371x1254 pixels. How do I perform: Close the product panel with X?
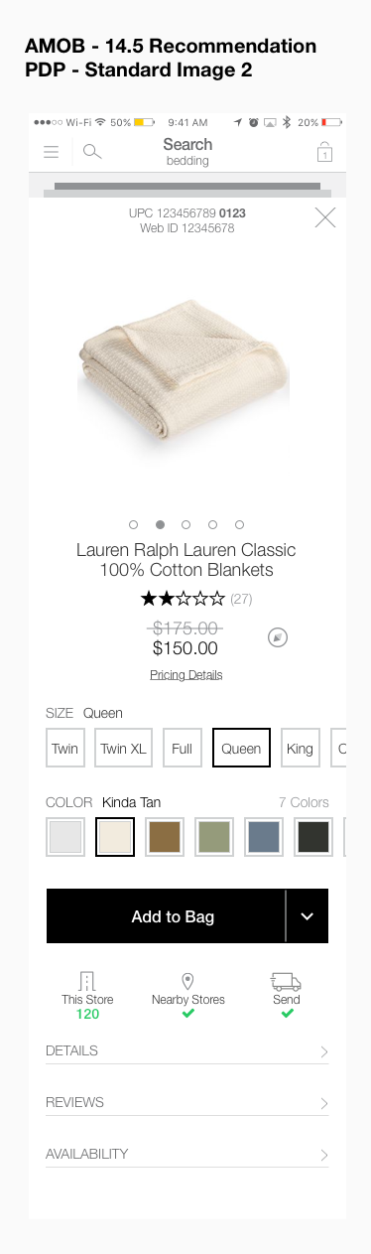point(325,217)
